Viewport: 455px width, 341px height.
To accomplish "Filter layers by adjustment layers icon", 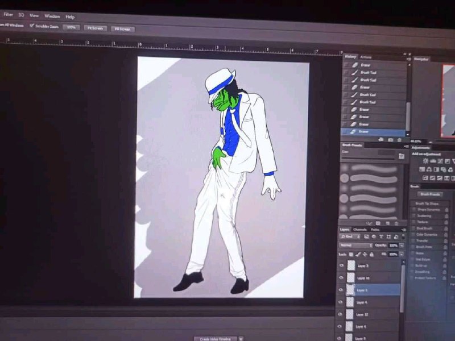I will [374, 236].
